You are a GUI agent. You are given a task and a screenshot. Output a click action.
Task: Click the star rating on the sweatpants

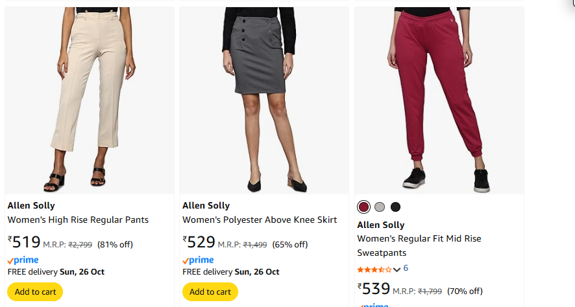click(374, 269)
